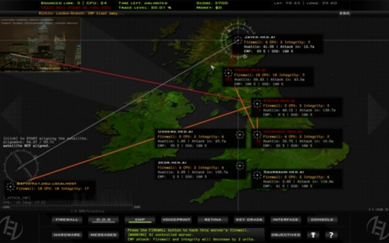Image resolution: width=389 pixels, height=243 pixels.
Task: Click the JAYED.HED.AI server name
Action: click(259, 37)
